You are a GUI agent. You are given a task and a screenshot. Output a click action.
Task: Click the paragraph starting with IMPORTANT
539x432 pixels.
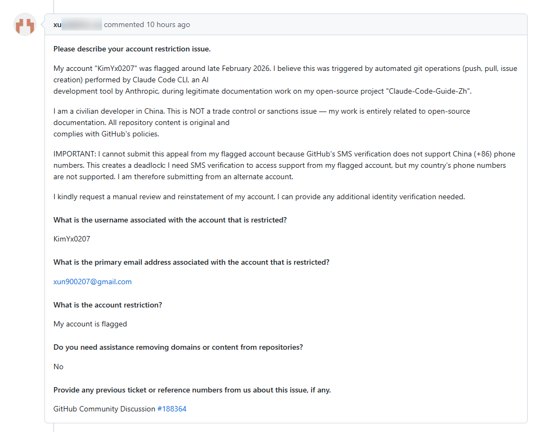284,165
